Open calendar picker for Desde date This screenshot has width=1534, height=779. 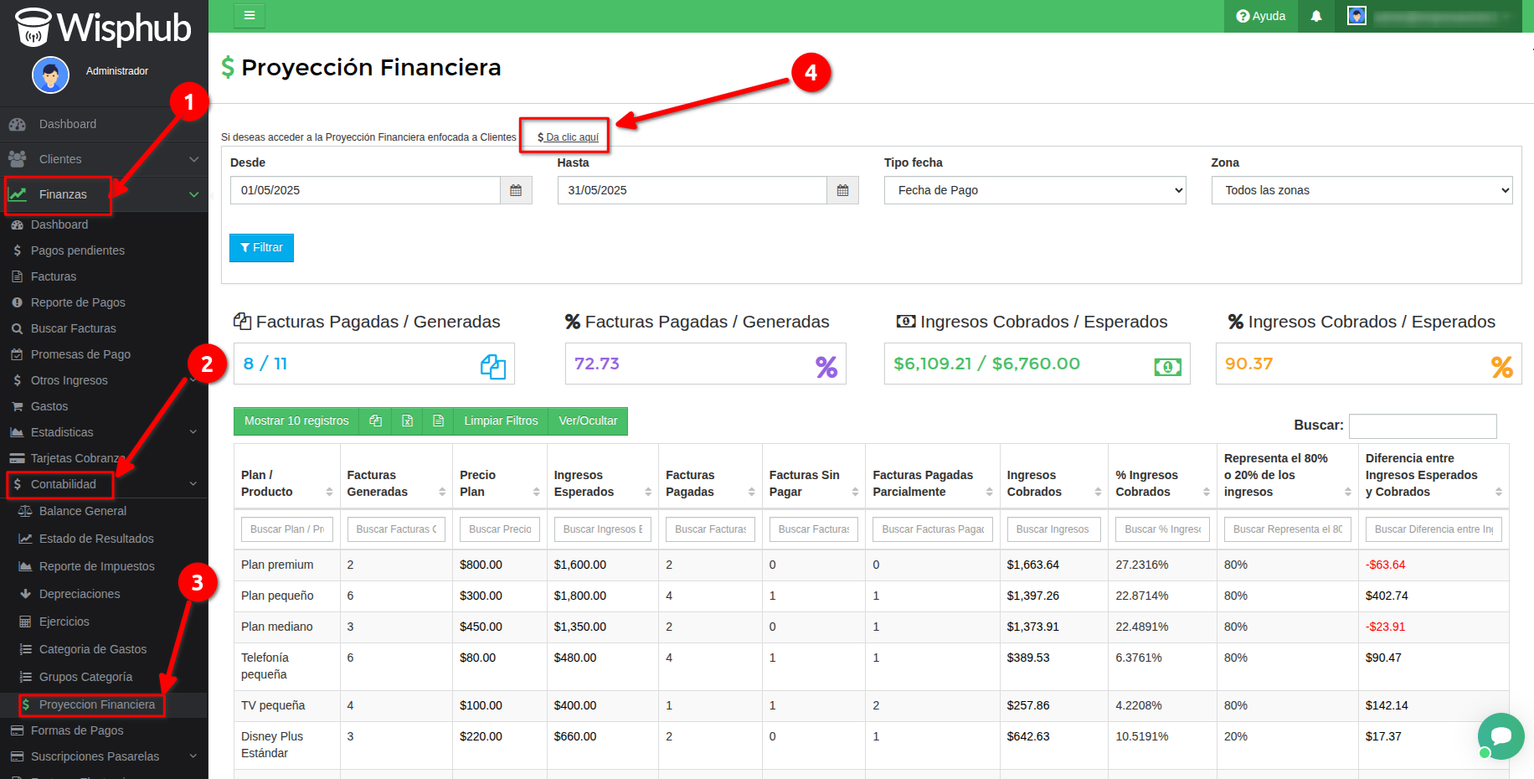click(x=516, y=190)
